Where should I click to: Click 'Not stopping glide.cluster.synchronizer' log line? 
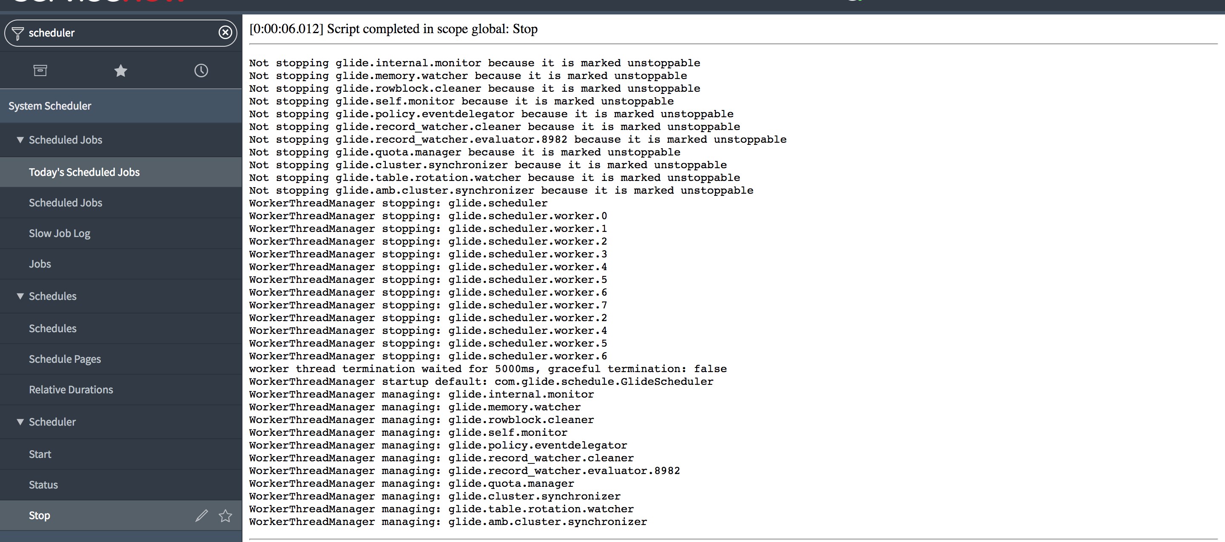(x=488, y=165)
